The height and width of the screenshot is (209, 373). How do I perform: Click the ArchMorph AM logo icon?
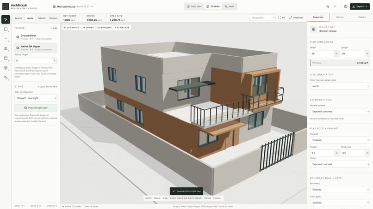(6, 6)
